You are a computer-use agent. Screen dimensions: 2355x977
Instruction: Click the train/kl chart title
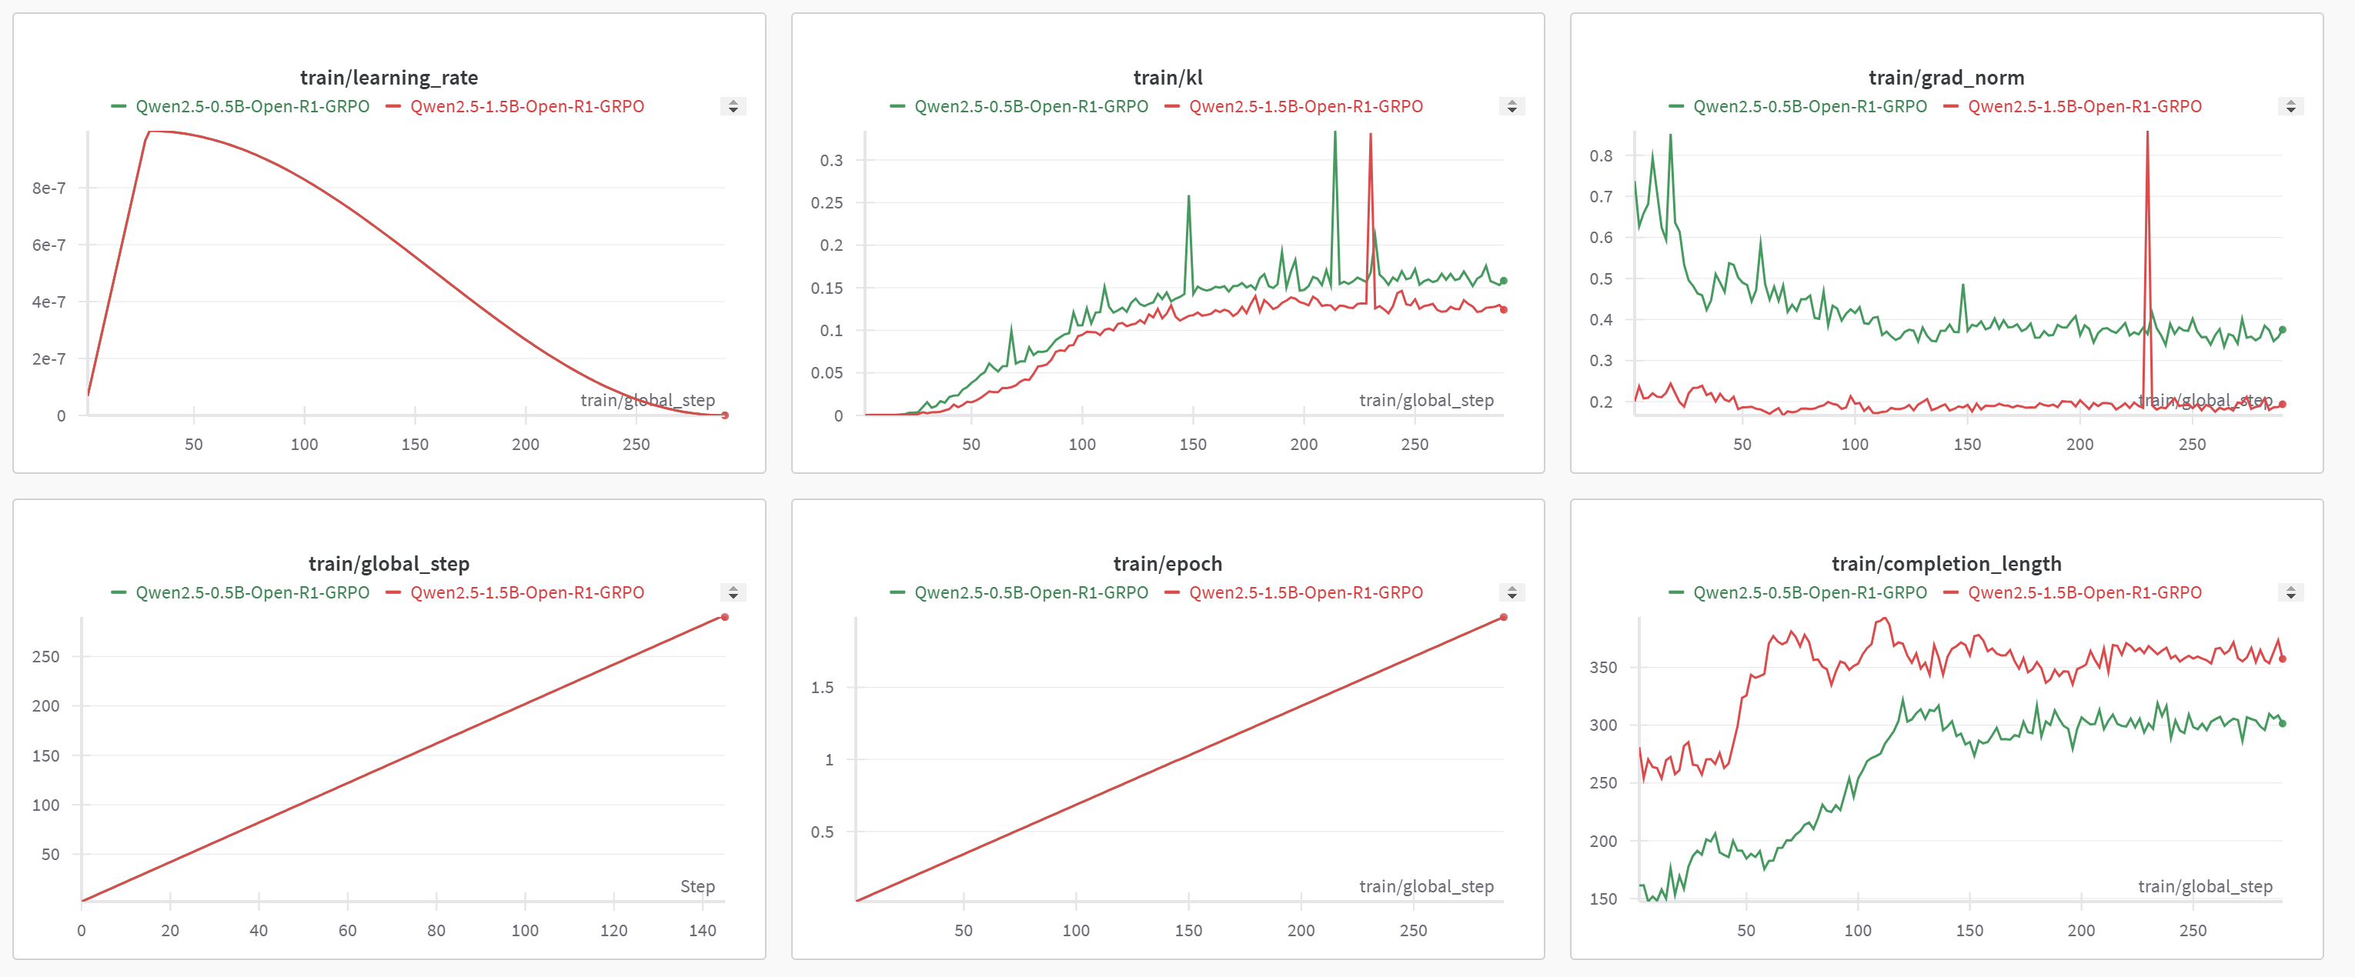click(1168, 78)
